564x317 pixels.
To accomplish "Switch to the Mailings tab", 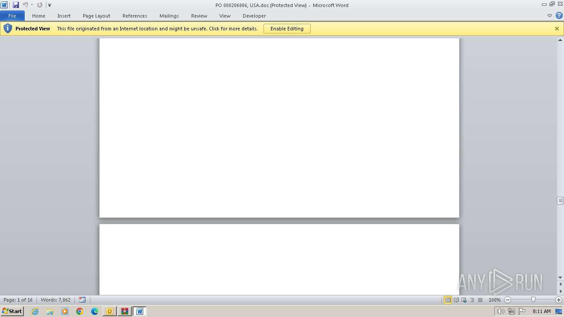I will 169,16.
